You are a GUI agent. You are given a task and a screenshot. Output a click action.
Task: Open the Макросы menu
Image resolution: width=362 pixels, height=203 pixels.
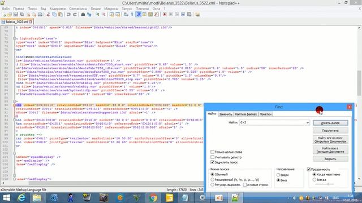pyautogui.click(x=111, y=8)
